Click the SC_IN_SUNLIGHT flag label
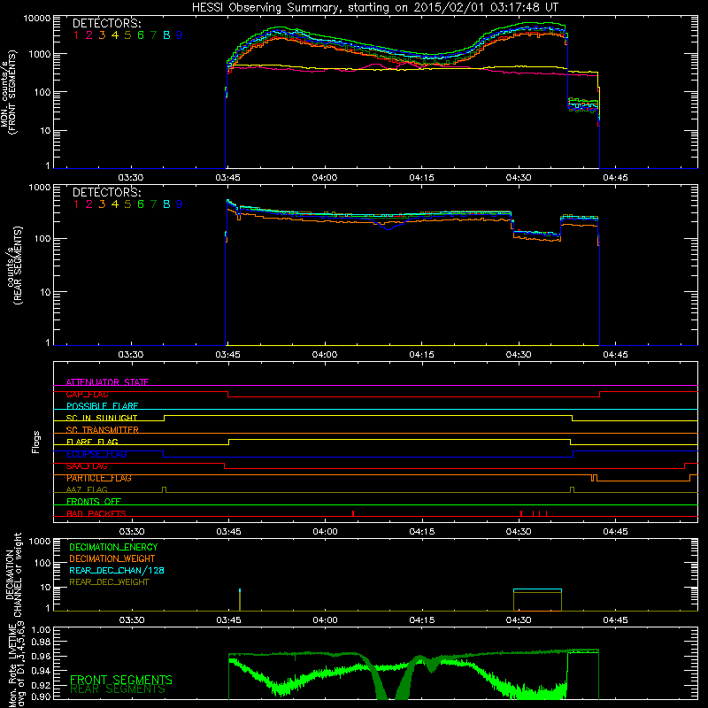This screenshot has height=708, width=708. 102,418
